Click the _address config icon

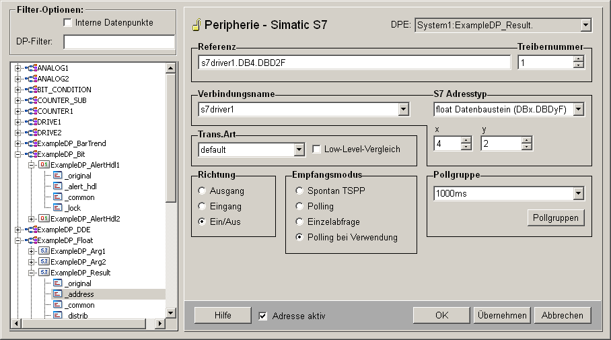58,294
